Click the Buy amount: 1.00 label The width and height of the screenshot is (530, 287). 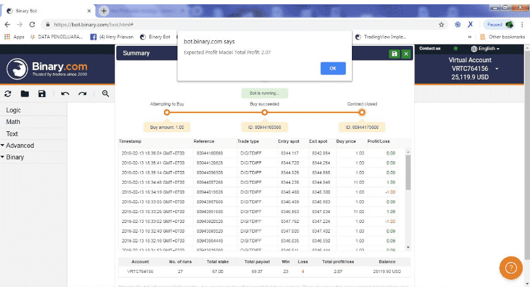click(167, 127)
